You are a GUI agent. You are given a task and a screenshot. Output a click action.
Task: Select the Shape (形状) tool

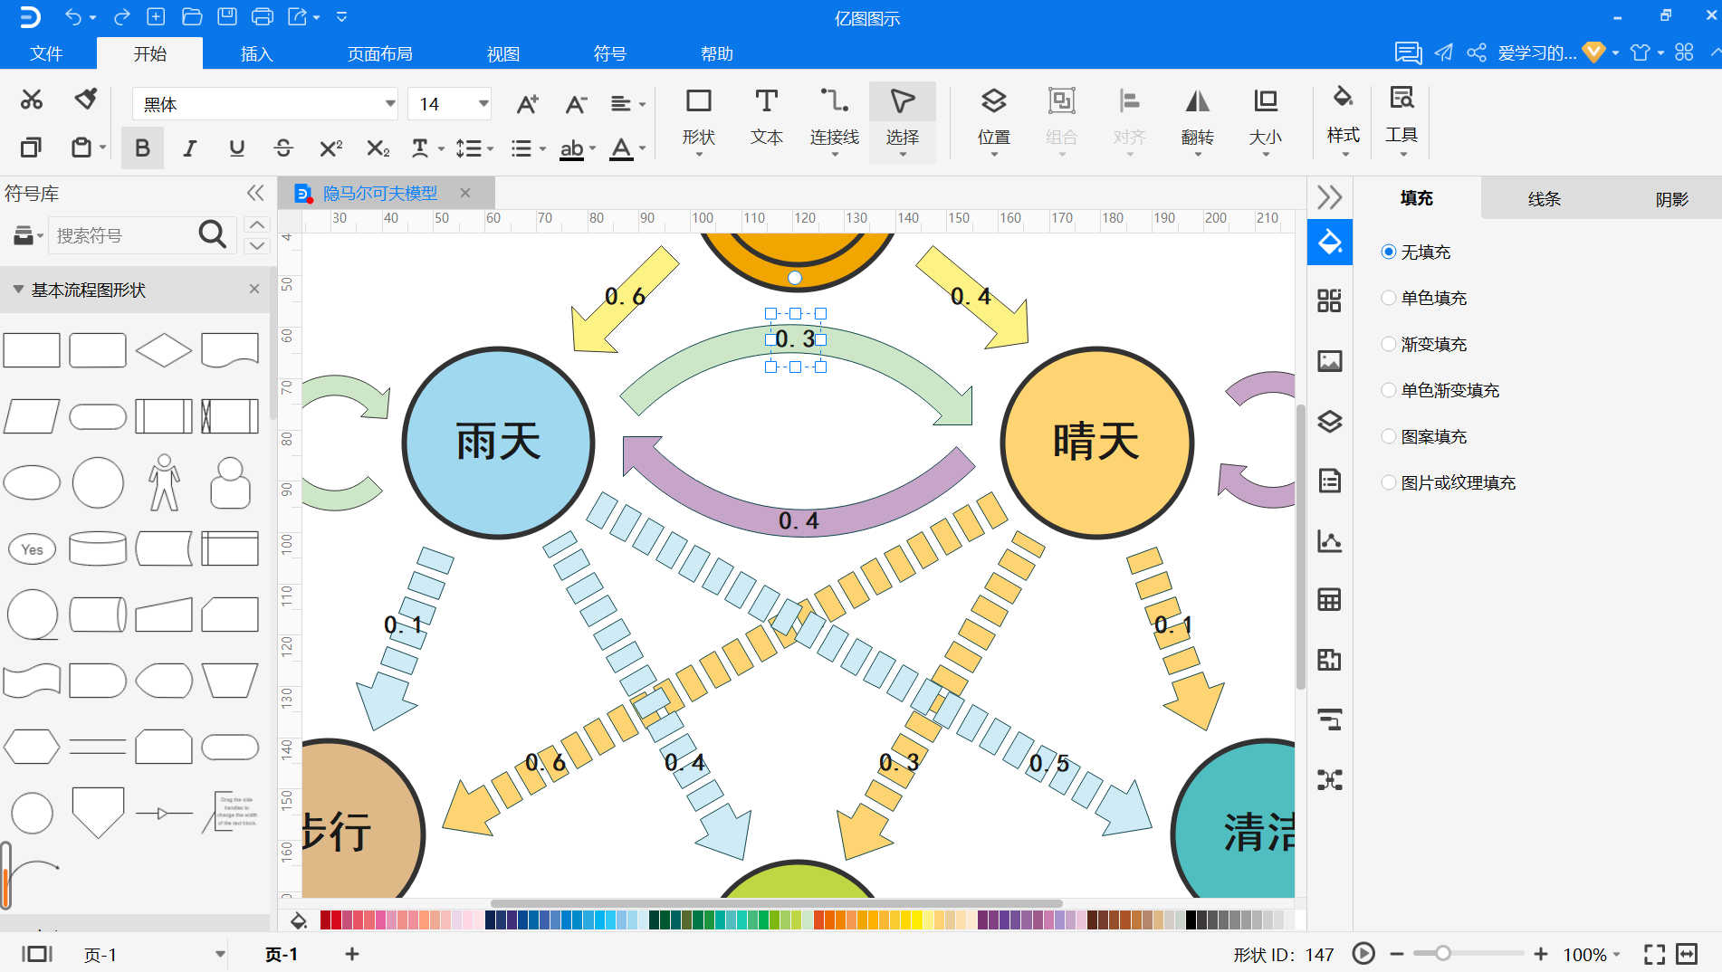click(699, 122)
